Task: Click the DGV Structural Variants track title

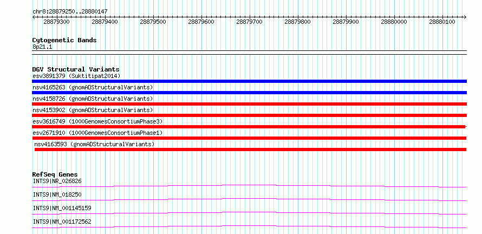Action: coord(76,69)
